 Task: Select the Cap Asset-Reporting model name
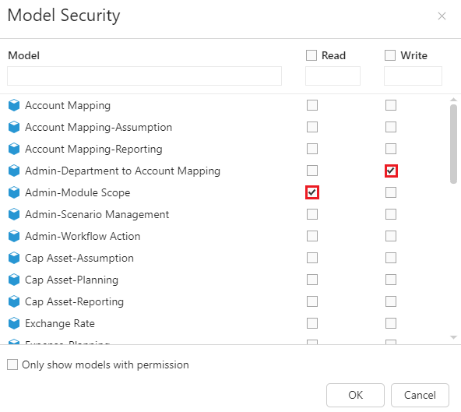[74, 301]
